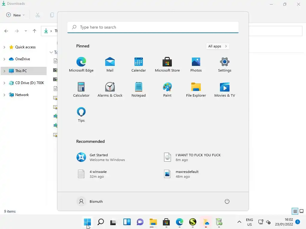Switch Explorer to large thumbnails view

click(x=302, y=211)
